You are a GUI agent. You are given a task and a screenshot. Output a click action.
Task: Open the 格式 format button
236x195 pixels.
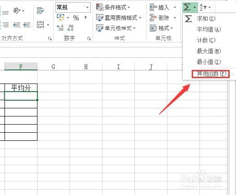pyautogui.click(x=161, y=28)
